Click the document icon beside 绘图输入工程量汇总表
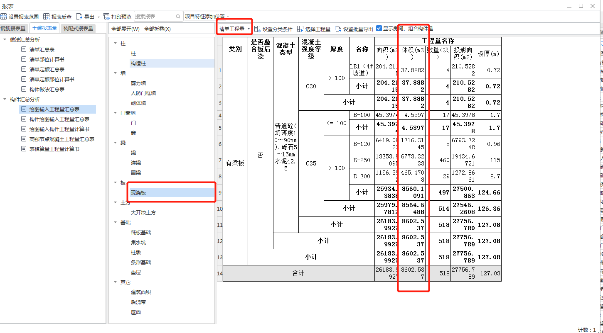Viewport: 603px width, 333px height. tap(24, 109)
